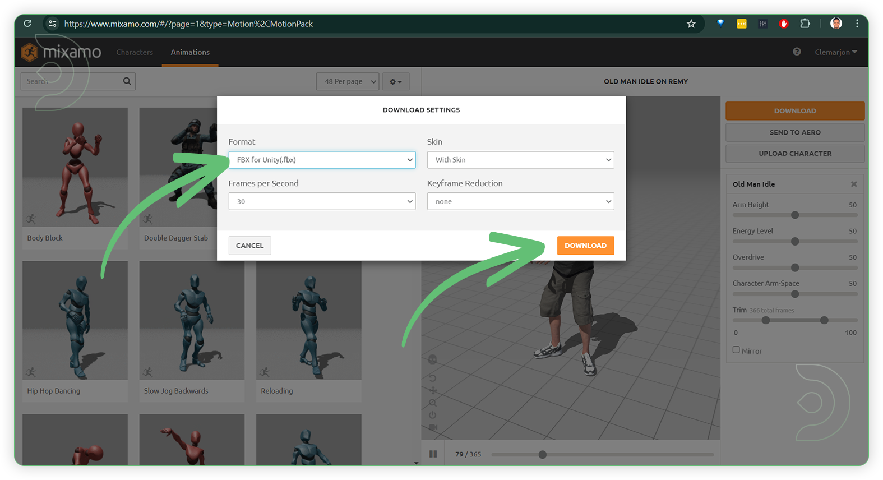Click the Trim start handle
Screen dimensions: 883x480
(x=766, y=320)
